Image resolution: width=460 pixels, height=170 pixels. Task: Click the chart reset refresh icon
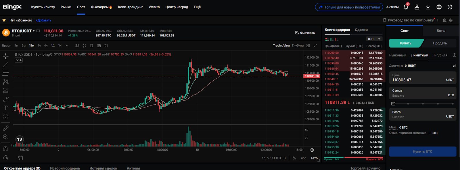(106, 46)
